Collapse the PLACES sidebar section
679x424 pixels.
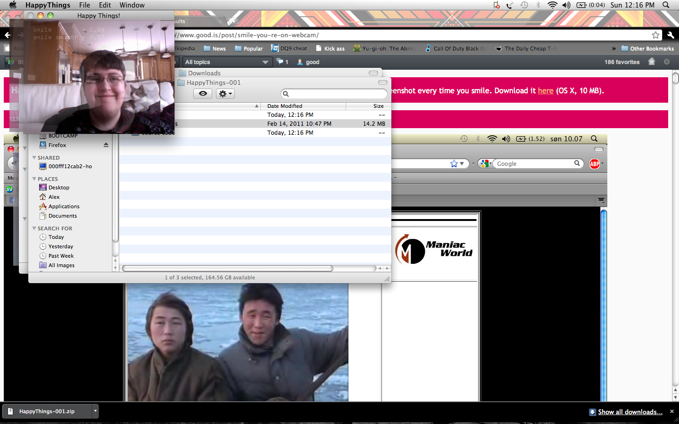[x=34, y=179]
